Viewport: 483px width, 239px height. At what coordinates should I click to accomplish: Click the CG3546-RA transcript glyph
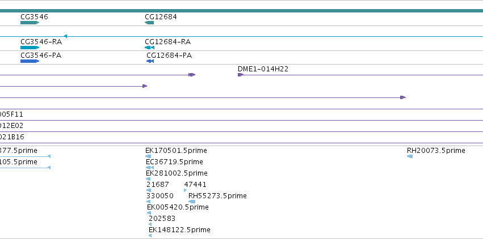coord(30,48)
